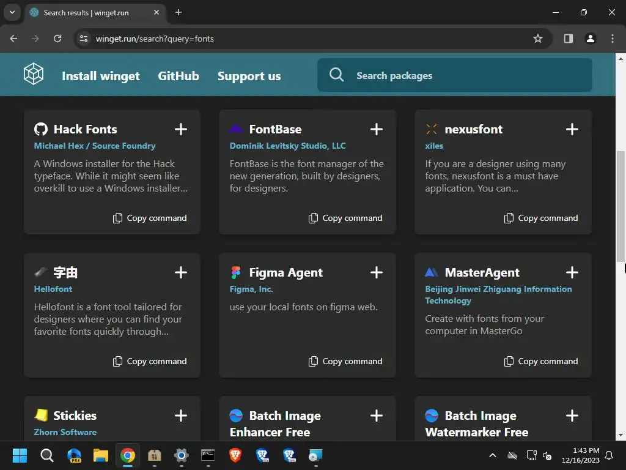Open browser side panel

(568, 39)
